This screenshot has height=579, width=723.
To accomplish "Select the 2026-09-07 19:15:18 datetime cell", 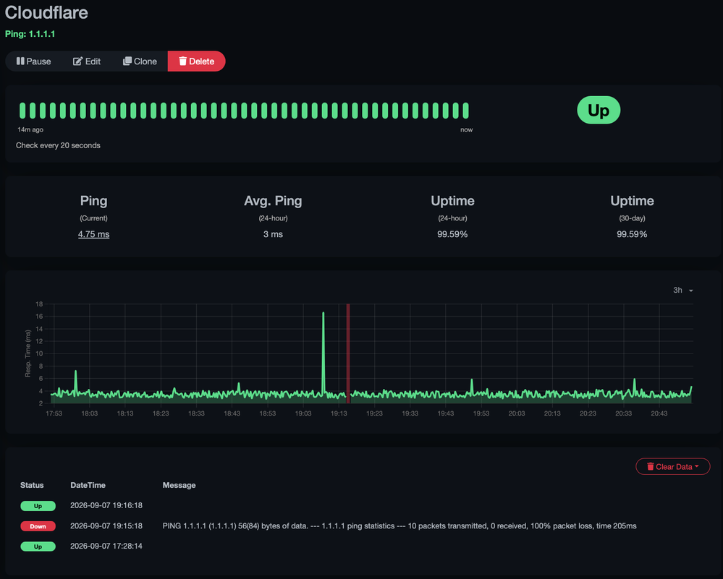I will 106,526.
